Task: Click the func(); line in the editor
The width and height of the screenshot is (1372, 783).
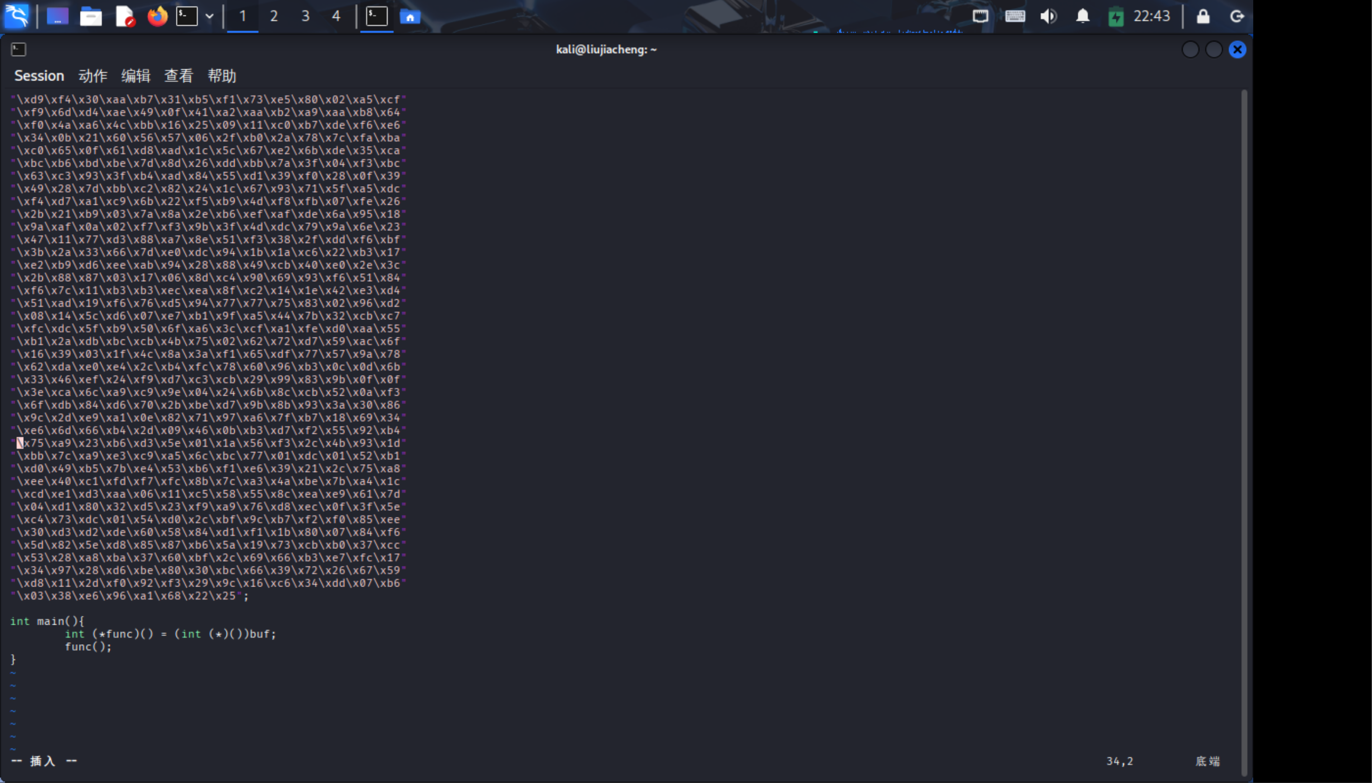Action: click(88, 647)
